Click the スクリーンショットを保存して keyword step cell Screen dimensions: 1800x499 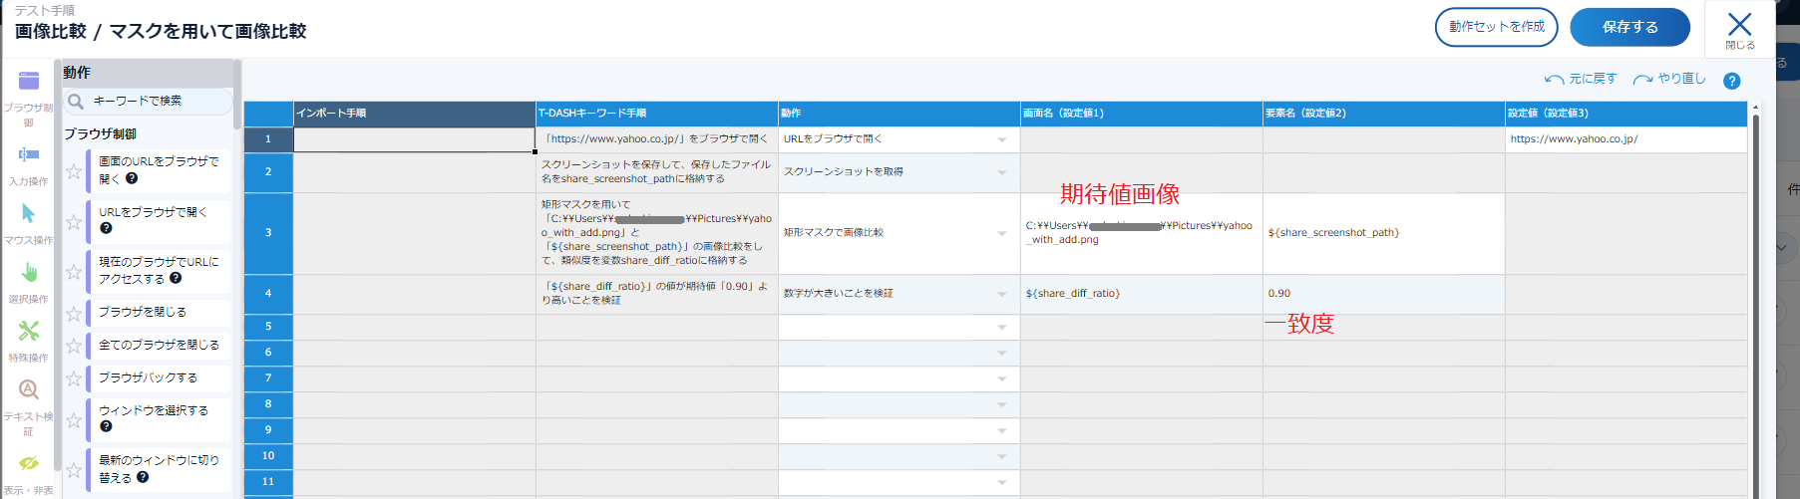[657, 172]
